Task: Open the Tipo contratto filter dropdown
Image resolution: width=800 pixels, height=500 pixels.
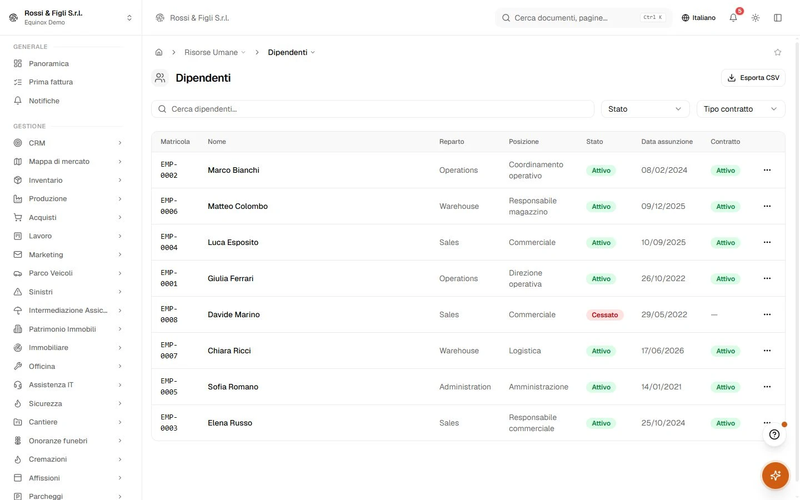Action: tap(741, 109)
